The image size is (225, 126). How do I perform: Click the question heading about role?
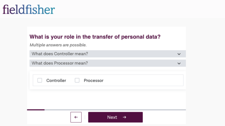click(95, 37)
